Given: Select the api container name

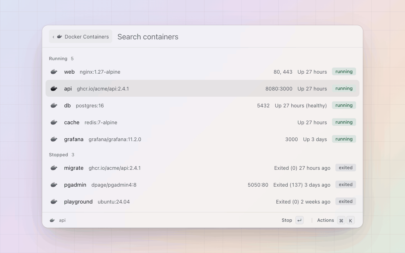Looking at the screenshot, I should (x=68, y=89).
